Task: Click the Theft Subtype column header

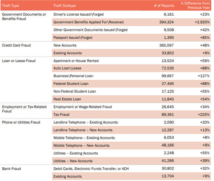Action: pos(64,6)
